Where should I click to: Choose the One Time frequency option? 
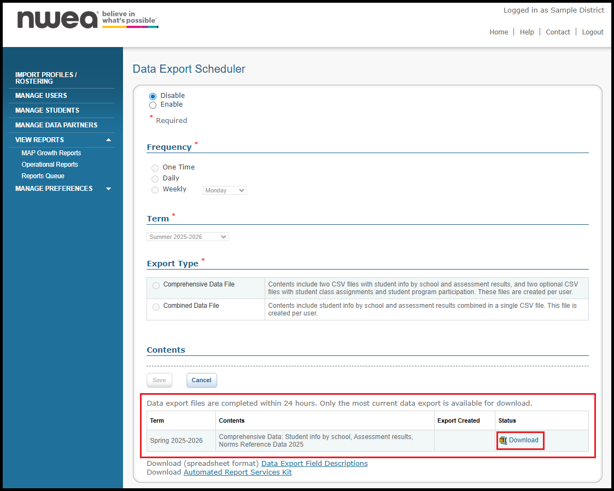click(x=155, y=168)
